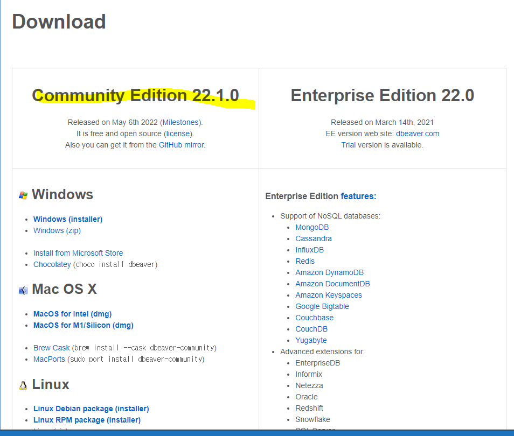Click the Snowflake list item
Screen dimensions: 514x436
pos(312,419)
